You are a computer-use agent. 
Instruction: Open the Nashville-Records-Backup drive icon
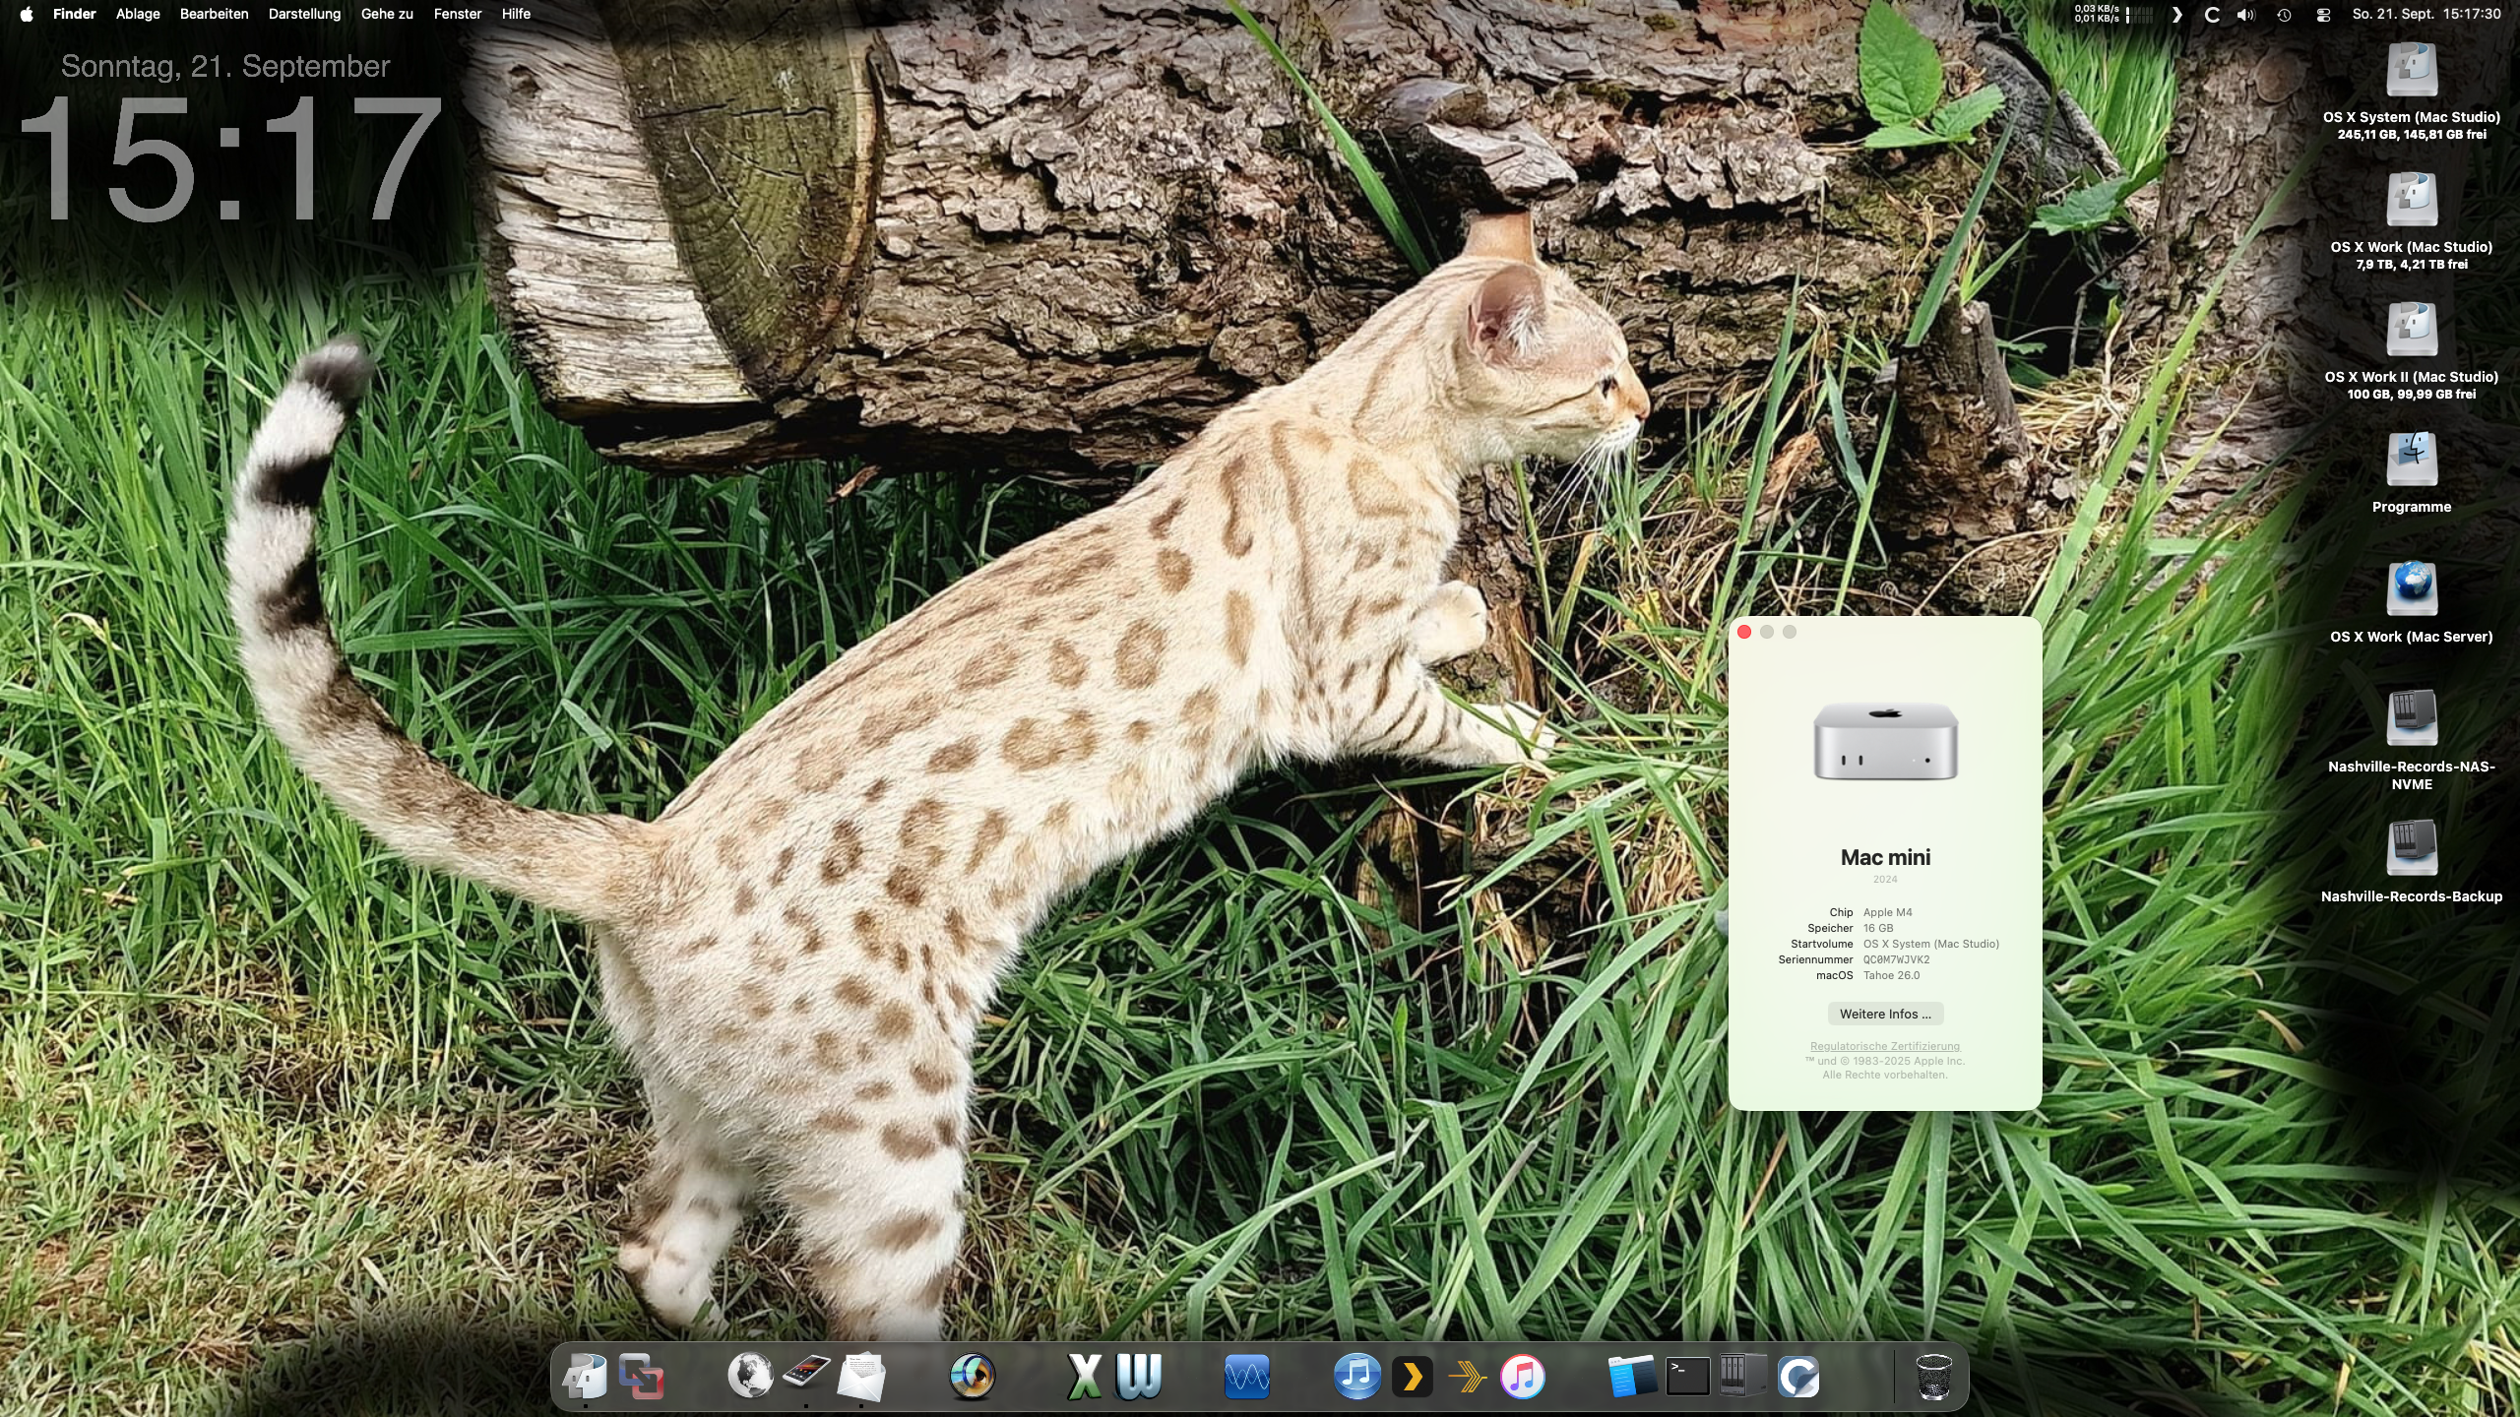point(2411,849)
